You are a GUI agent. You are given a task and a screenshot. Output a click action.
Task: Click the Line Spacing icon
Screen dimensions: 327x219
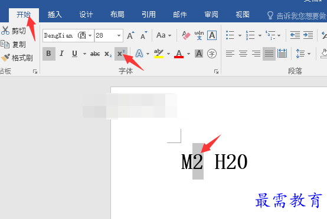pyautogui.click(x=300, y=54)
